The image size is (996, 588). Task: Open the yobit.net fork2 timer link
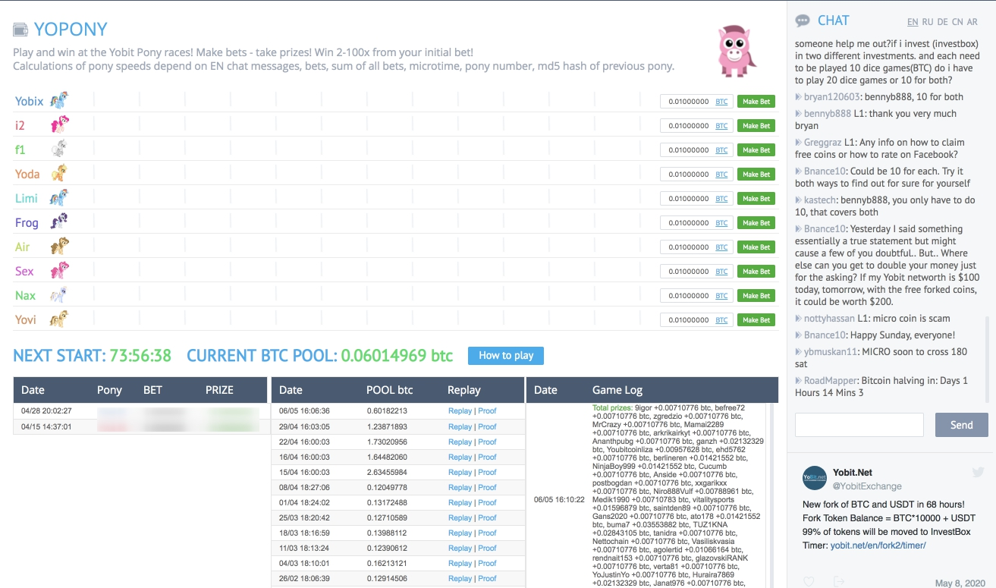878,546
